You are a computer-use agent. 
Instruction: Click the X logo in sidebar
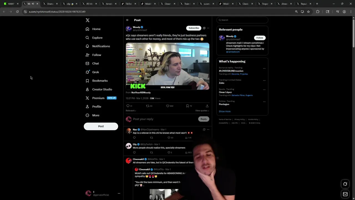click(x=87, y=20)
